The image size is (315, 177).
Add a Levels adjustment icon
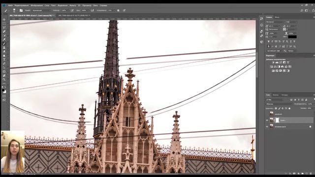[277, 62]
